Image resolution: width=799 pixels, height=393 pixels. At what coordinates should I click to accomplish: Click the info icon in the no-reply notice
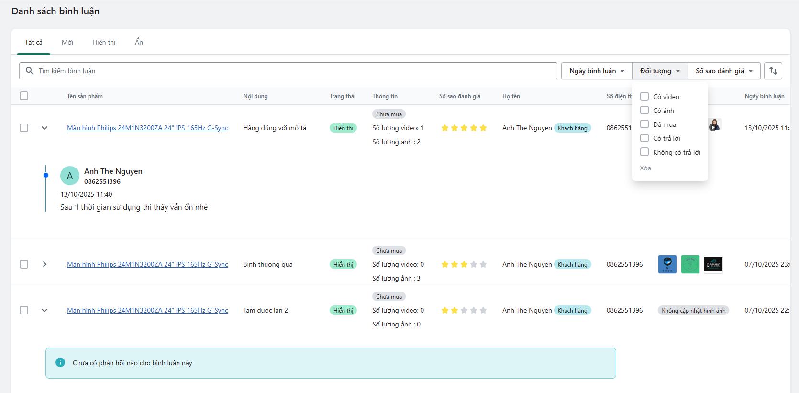click(x=60, y=362)
